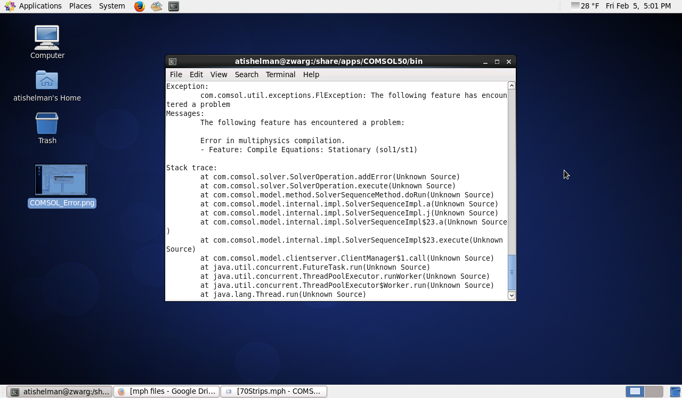Open the System menu
The height and width of the screenshot is (398, 682).
[x=112, y=6]
